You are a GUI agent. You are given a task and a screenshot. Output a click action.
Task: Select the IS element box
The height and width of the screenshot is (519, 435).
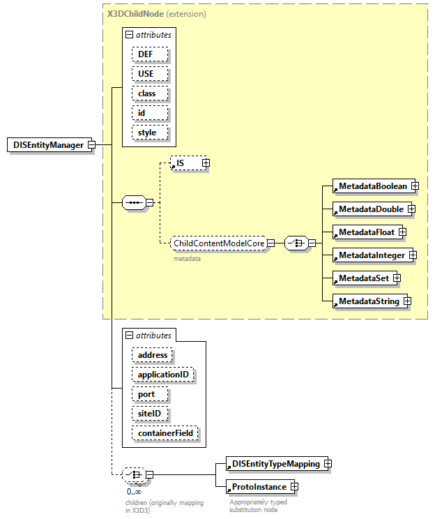188,163
